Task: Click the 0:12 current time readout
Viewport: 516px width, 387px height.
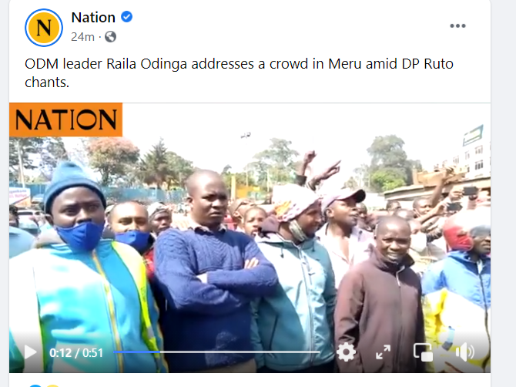Action: click(61, 353)
